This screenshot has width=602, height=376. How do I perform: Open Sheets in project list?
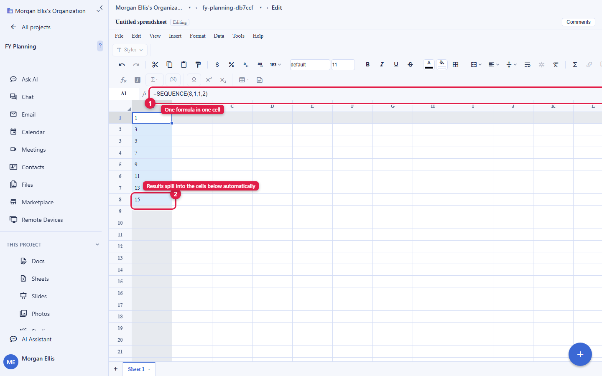[x=40, y=279]
